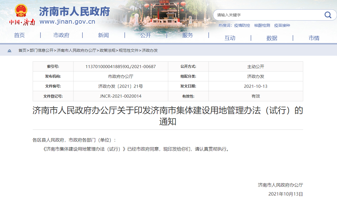
Task: Open the 市政府 navigation menu item
Action: coord(61,35)
